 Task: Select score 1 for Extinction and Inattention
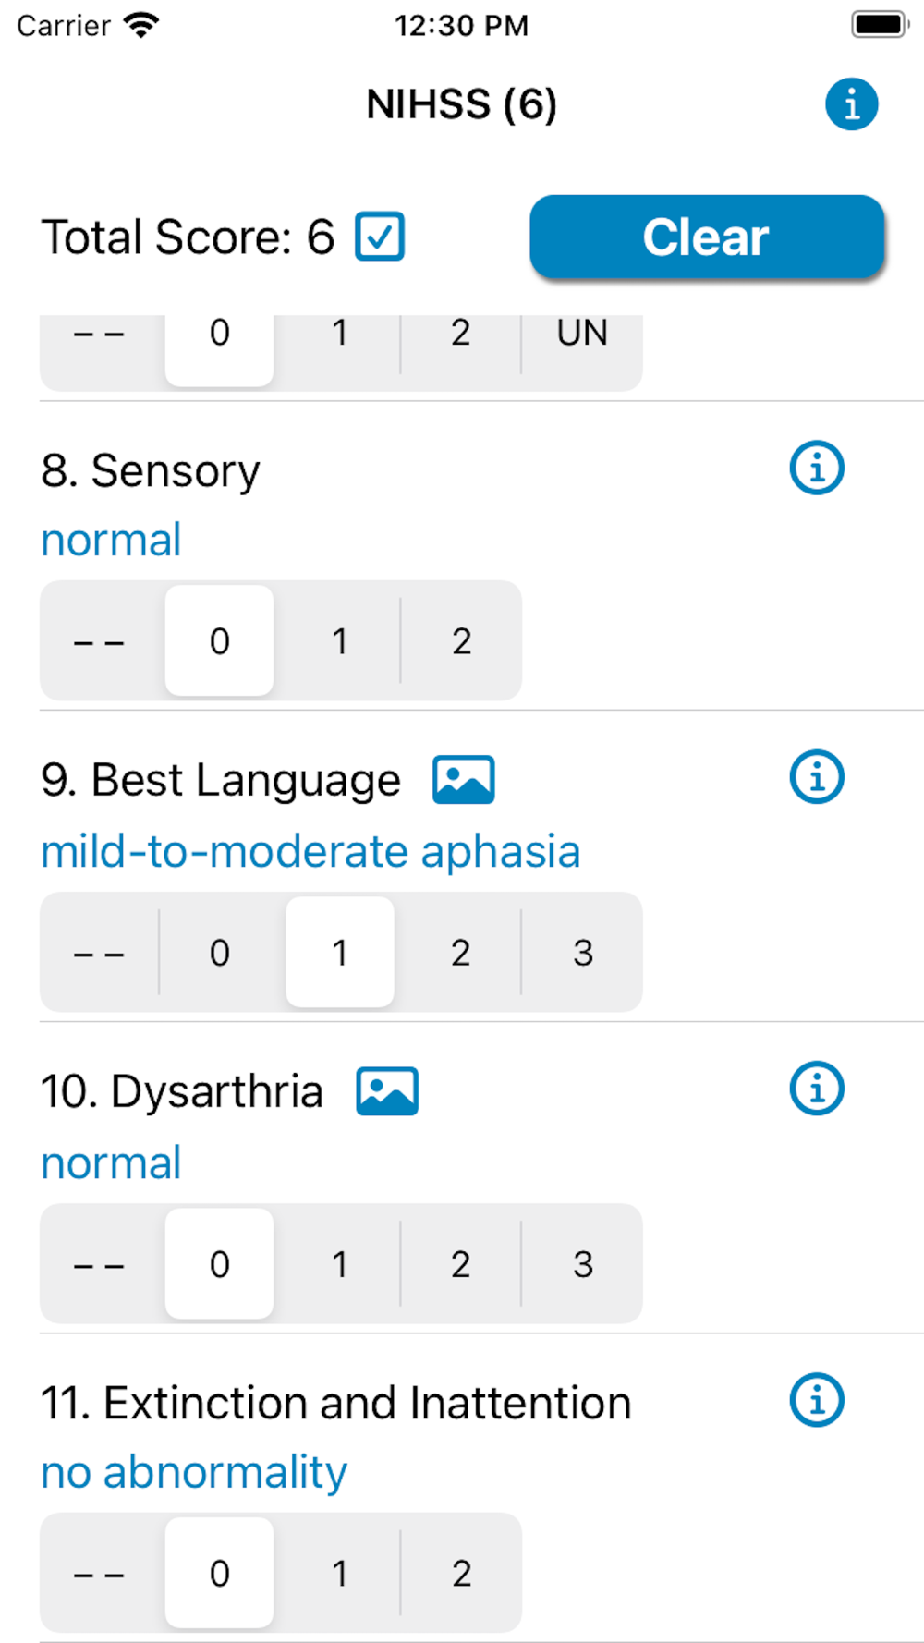coord(340,1573)
